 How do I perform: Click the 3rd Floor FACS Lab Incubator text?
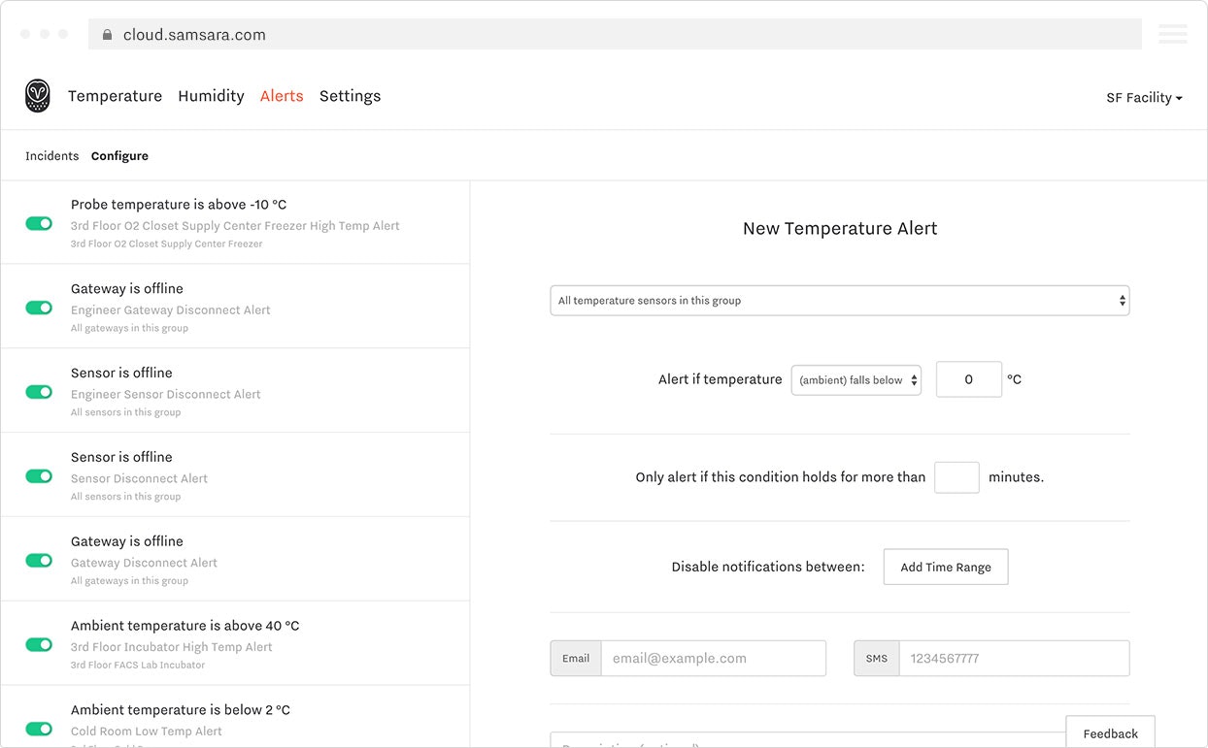pos(138,666)
